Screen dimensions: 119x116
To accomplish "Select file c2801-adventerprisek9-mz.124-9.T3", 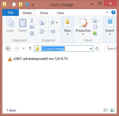I will pyautogui.click(x=38, y=59).
